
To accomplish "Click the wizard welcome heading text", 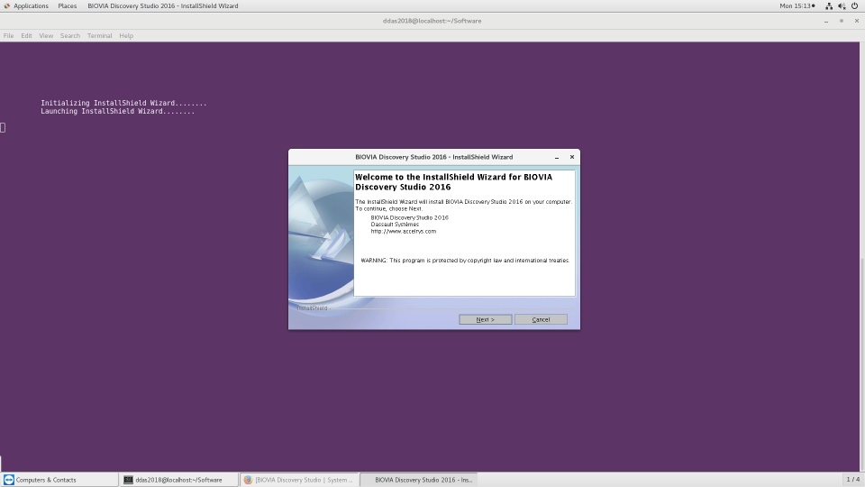I will 453,182.
